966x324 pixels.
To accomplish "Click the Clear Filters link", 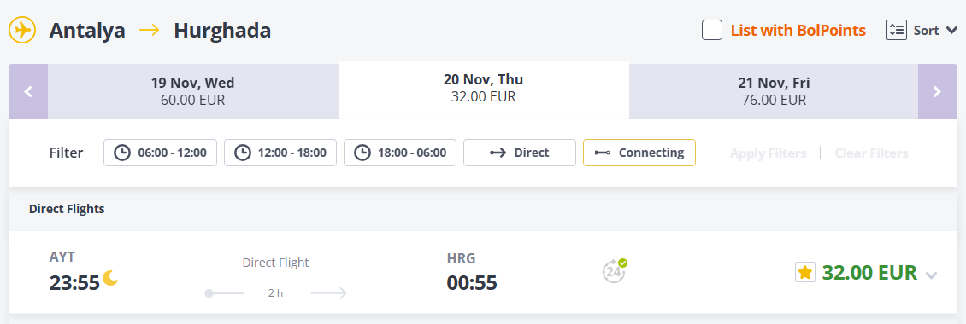I will (x=871, y=153).
